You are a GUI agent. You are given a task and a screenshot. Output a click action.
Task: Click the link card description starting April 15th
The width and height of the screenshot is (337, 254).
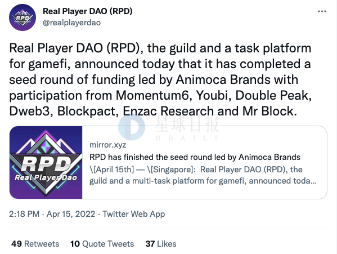pos(203,175)
